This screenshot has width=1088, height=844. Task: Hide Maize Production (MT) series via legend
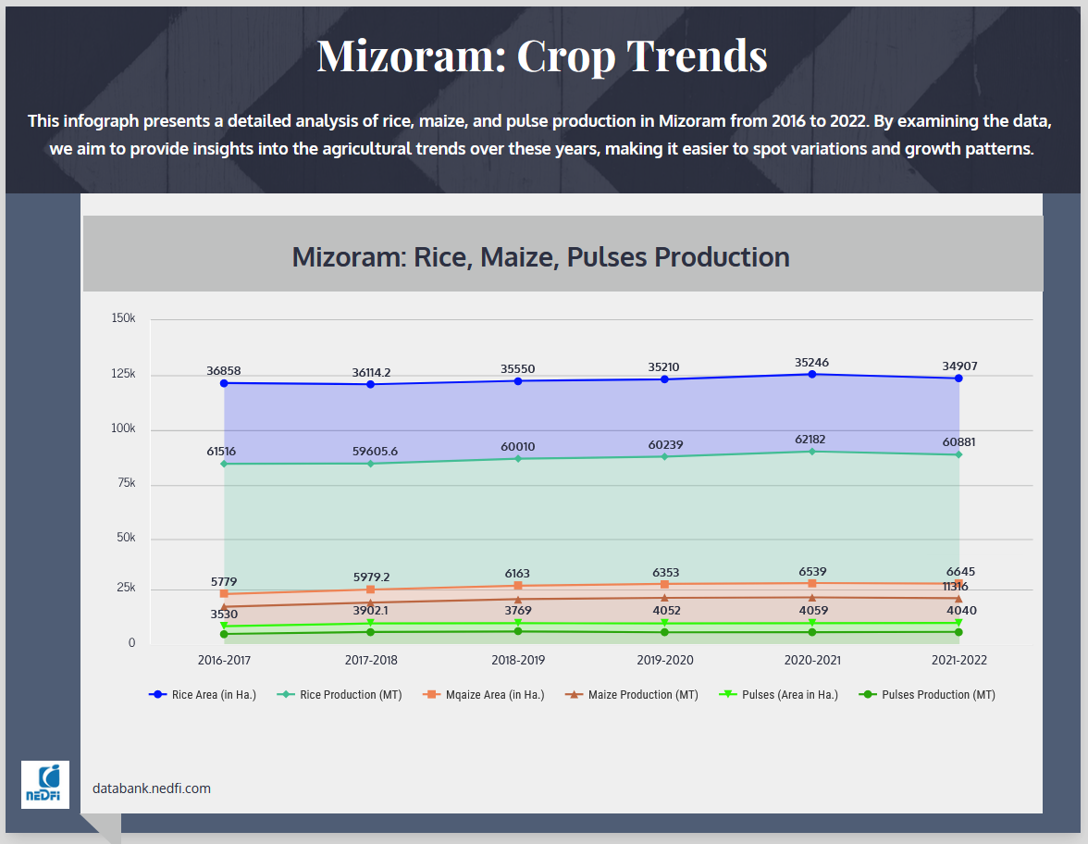631,694
